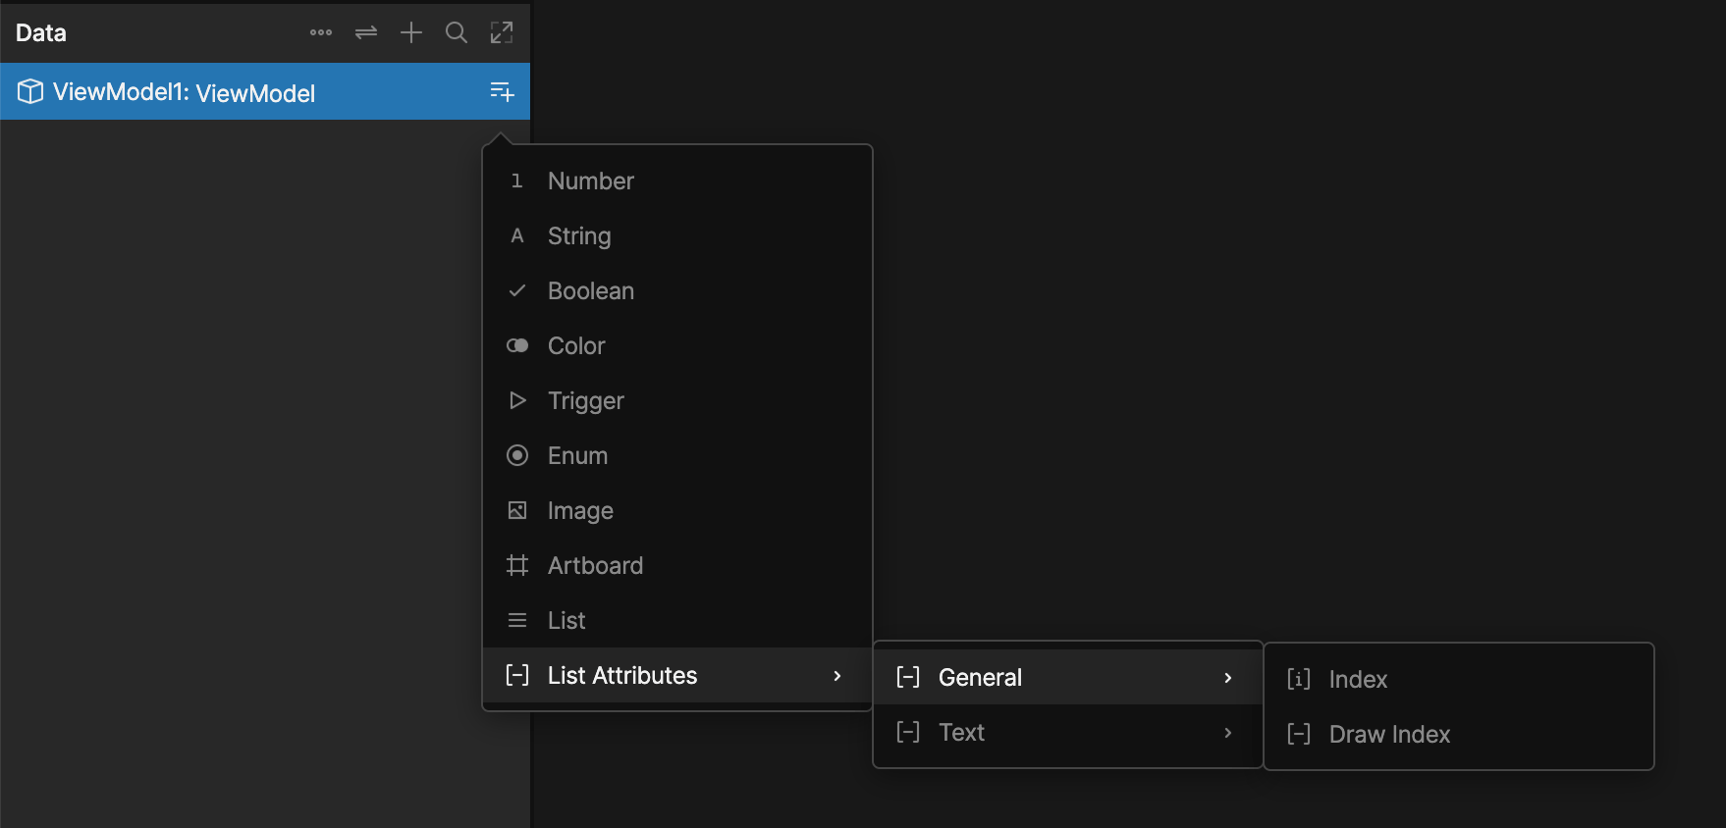
Task: Select the ViewModel1: ViewModel row
Action: [265, 91]
